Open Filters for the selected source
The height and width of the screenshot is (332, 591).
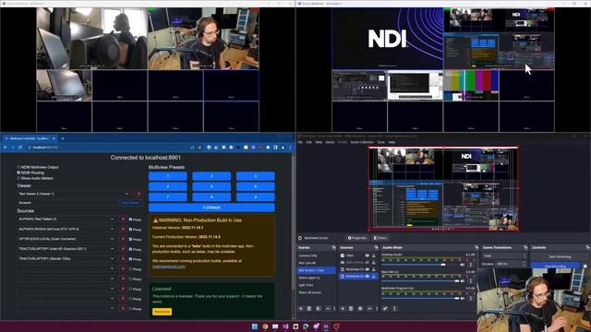tap(380, 238)
